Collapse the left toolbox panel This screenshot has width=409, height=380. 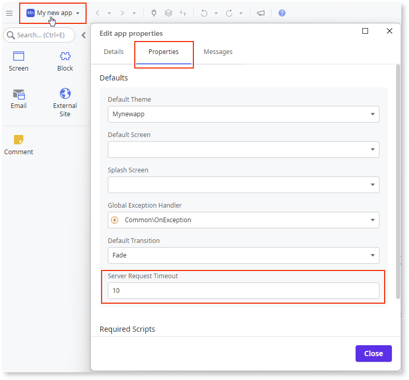[83, 35]
